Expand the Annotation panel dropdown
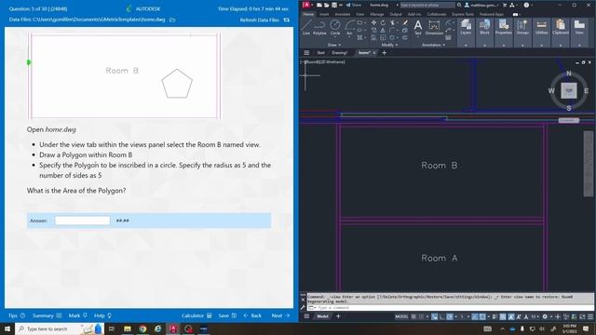Image resolution: width=596 pixels, height=335 pixels. pos(434,45)
